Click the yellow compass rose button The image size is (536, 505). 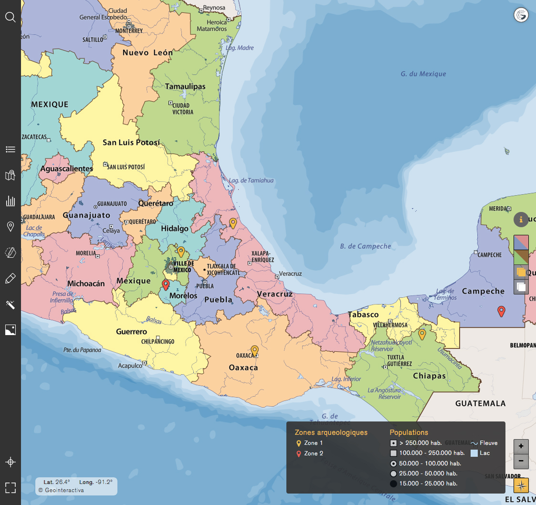pyautogui.click(x=521, y=485)
